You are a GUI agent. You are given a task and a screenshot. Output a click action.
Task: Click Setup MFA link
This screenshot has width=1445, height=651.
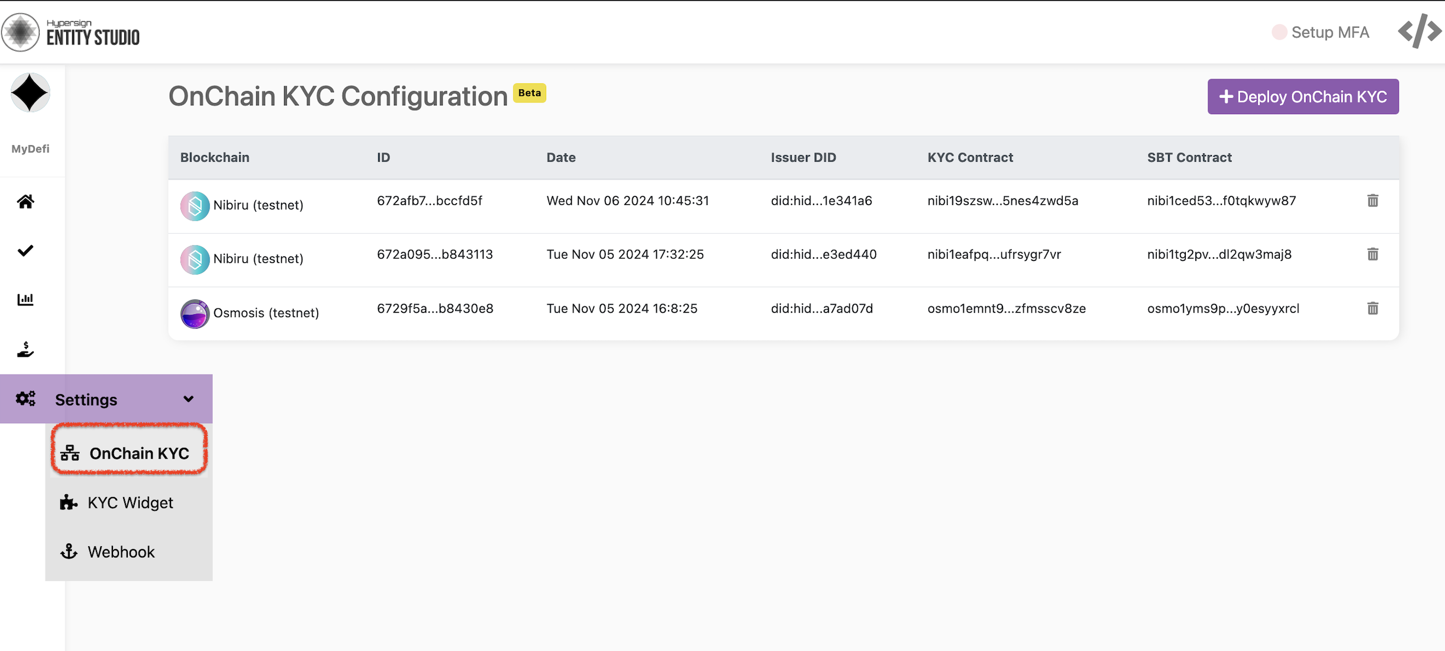[x=1330, y=32]
